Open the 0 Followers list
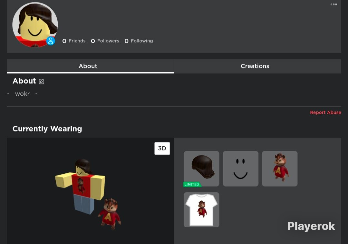This screenshot has height=244, width=348. (x=105, y=41)
